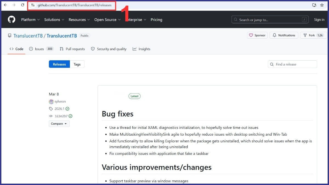
Task: Open commit 322e2b7
Action: click(61, 116)
